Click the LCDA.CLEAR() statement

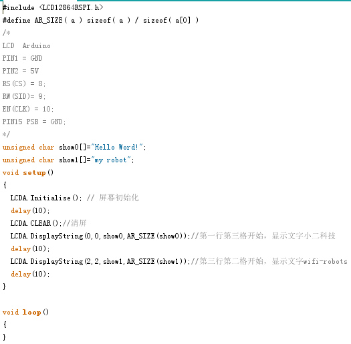[36, 223]
